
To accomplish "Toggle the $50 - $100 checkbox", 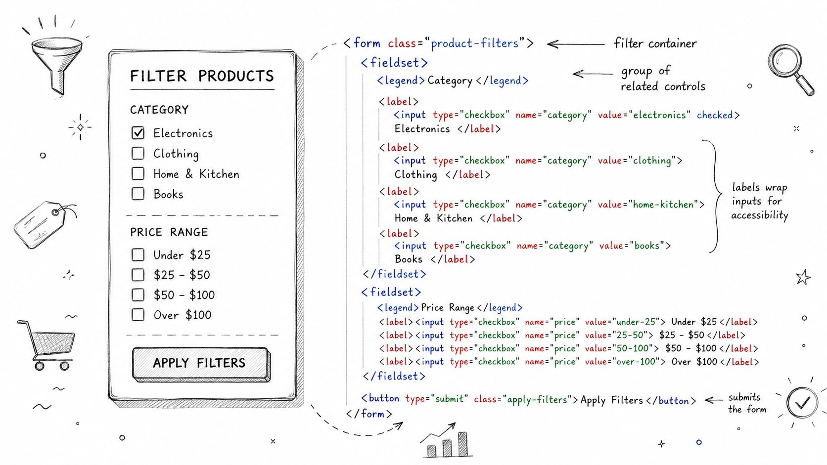I will (138, 295).
